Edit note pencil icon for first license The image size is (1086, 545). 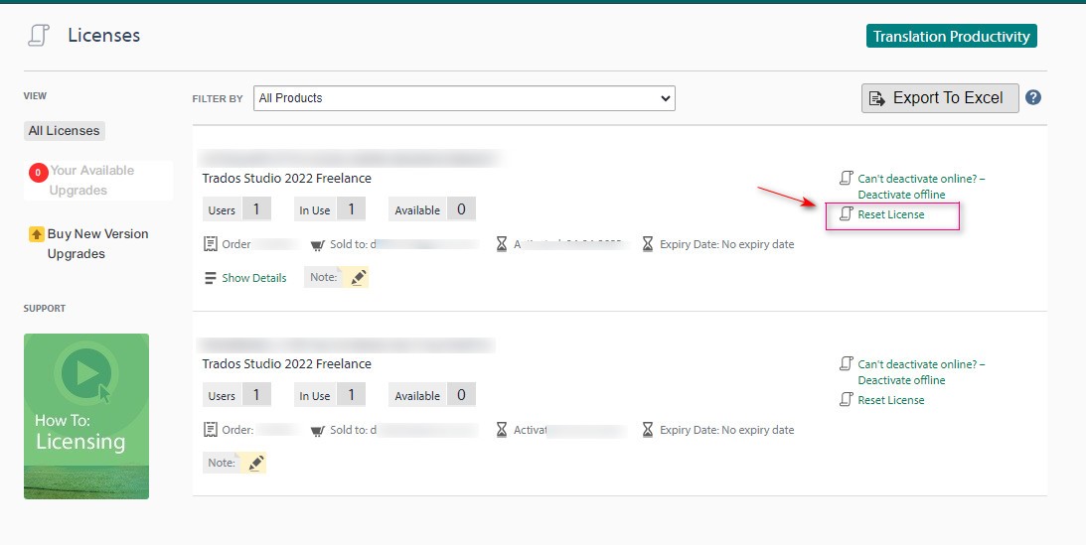click(x=358, y=277)
